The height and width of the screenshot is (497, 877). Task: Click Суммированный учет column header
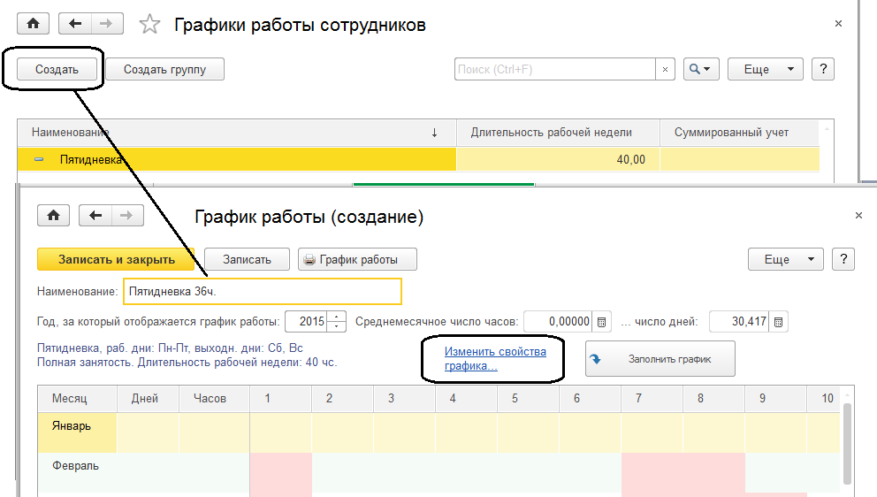click(x=739, y=133)
